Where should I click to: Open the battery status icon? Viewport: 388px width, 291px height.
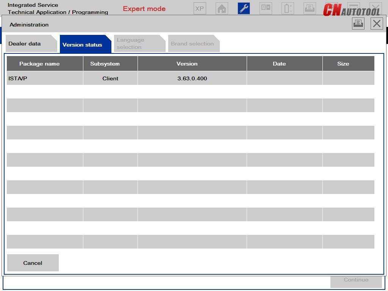(x=288, y=8)
